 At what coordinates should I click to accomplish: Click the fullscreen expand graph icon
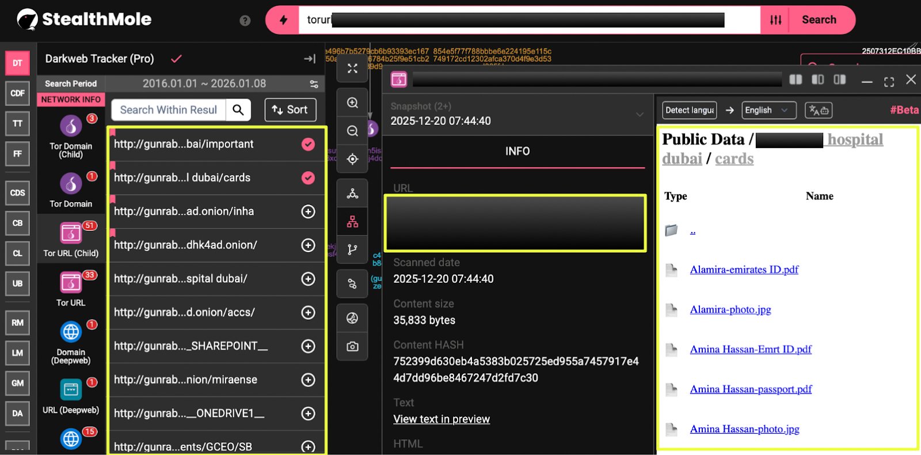tap(352, 69)
